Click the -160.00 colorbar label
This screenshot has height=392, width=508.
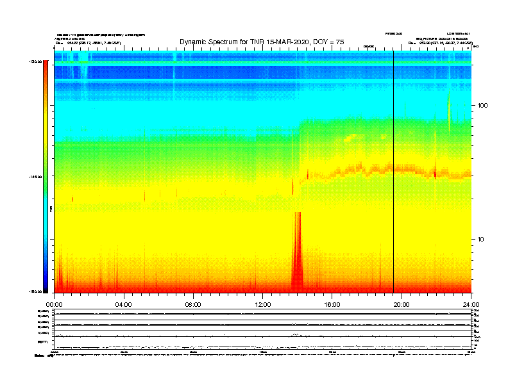click(x=35, y=291)
